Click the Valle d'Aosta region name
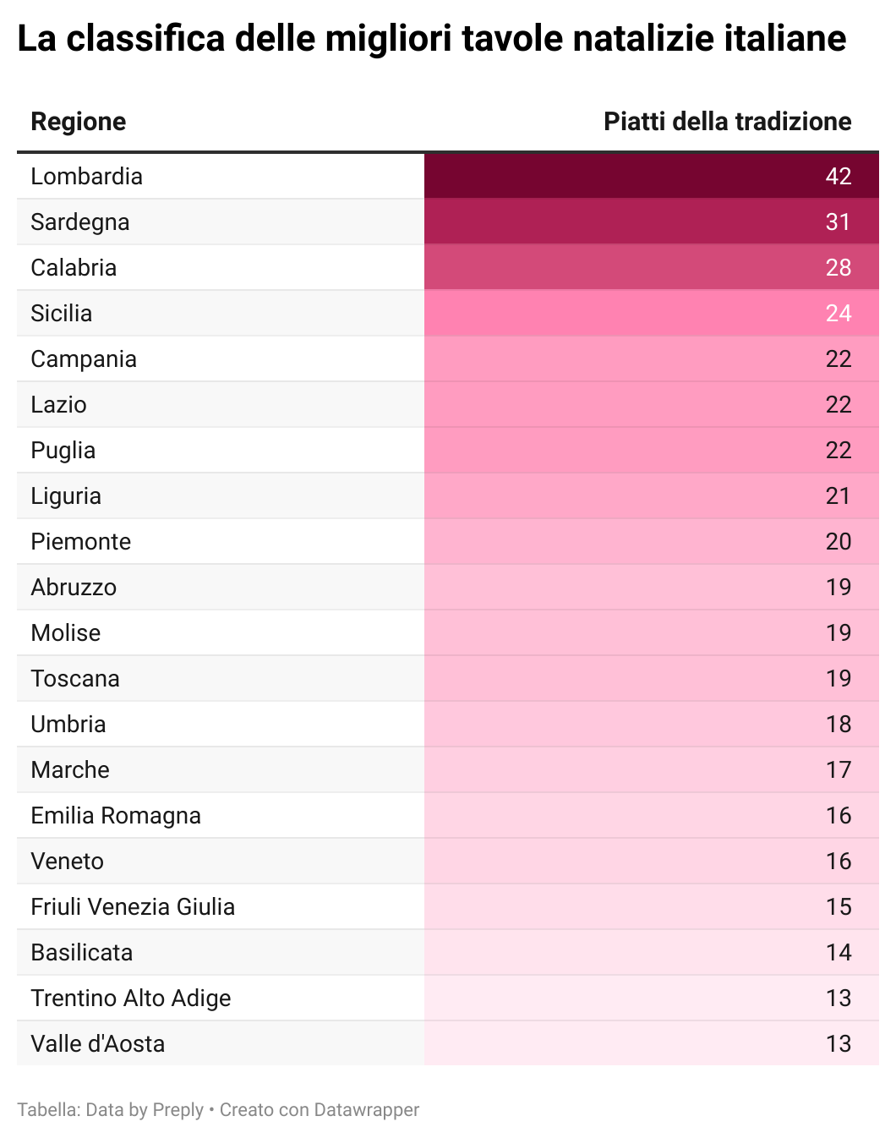The height and width of the screenshot is (1138, 896). [x=97, y=1043]
